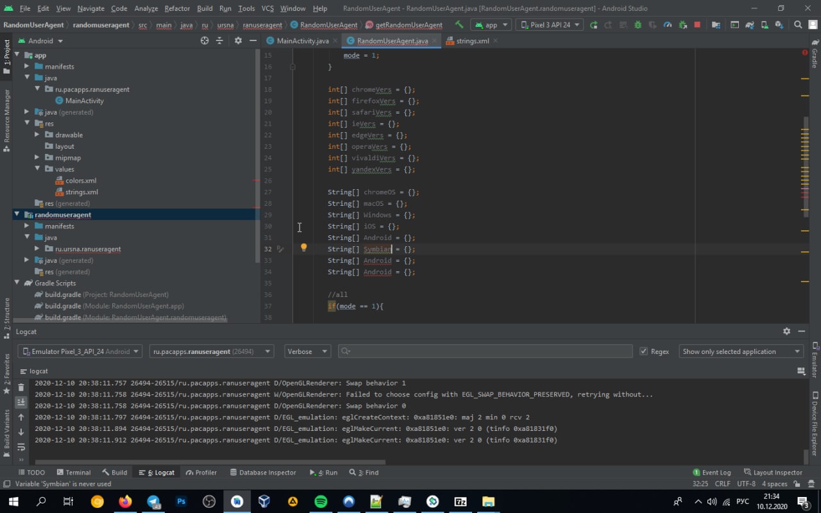The height and width of the screenshot is (513, 821).
Task: Click the user account avatar icon
Action: point(813,25)
